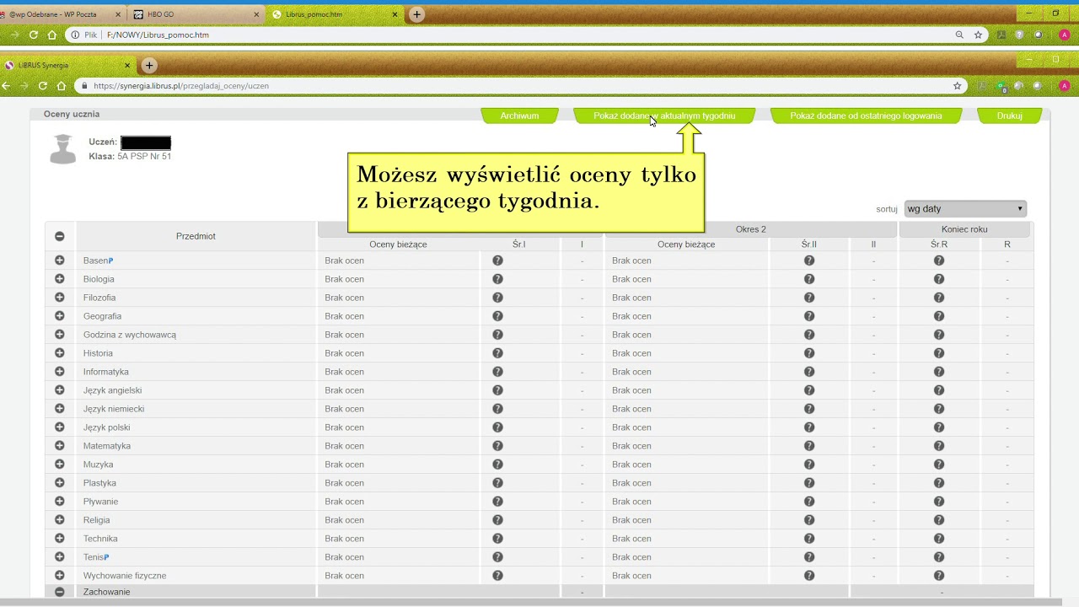Click home icon in back browser window
The height and width of the screenshot is (607, 1079).
(x=52, y=35)
